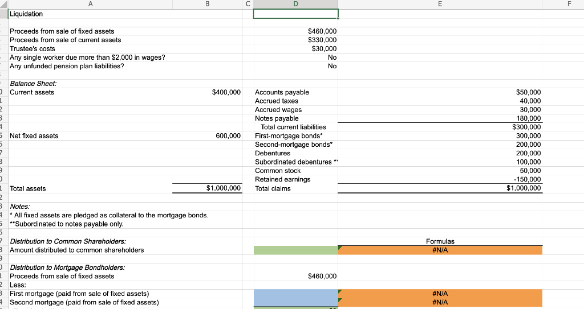584x309 pixels.
Task: Select the $50,000 accounts payable value
Action: (x=529, y=92)
